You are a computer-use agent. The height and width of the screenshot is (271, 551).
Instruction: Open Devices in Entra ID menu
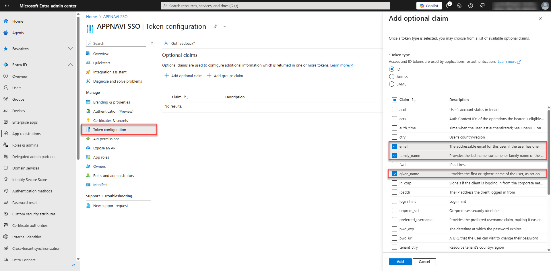pos(18,111)
